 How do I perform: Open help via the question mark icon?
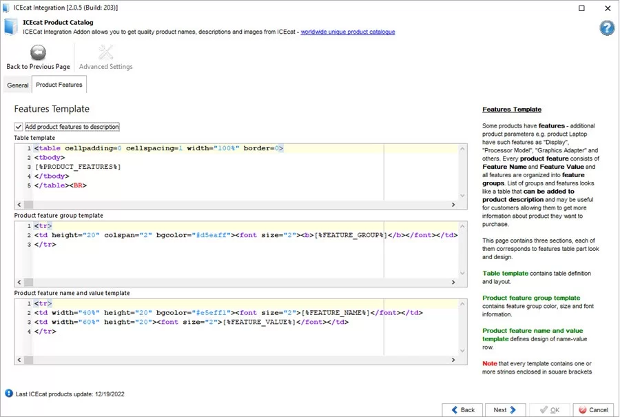[x=606, y=28]
